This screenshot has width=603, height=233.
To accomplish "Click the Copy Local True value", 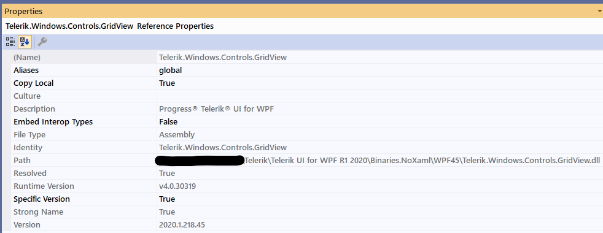I will pyautogui.click(x=167, y=83).
